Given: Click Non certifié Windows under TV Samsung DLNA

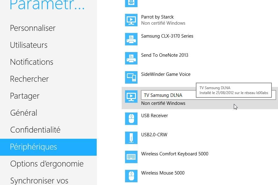Looking at the screenshot, I should [163, 103].
